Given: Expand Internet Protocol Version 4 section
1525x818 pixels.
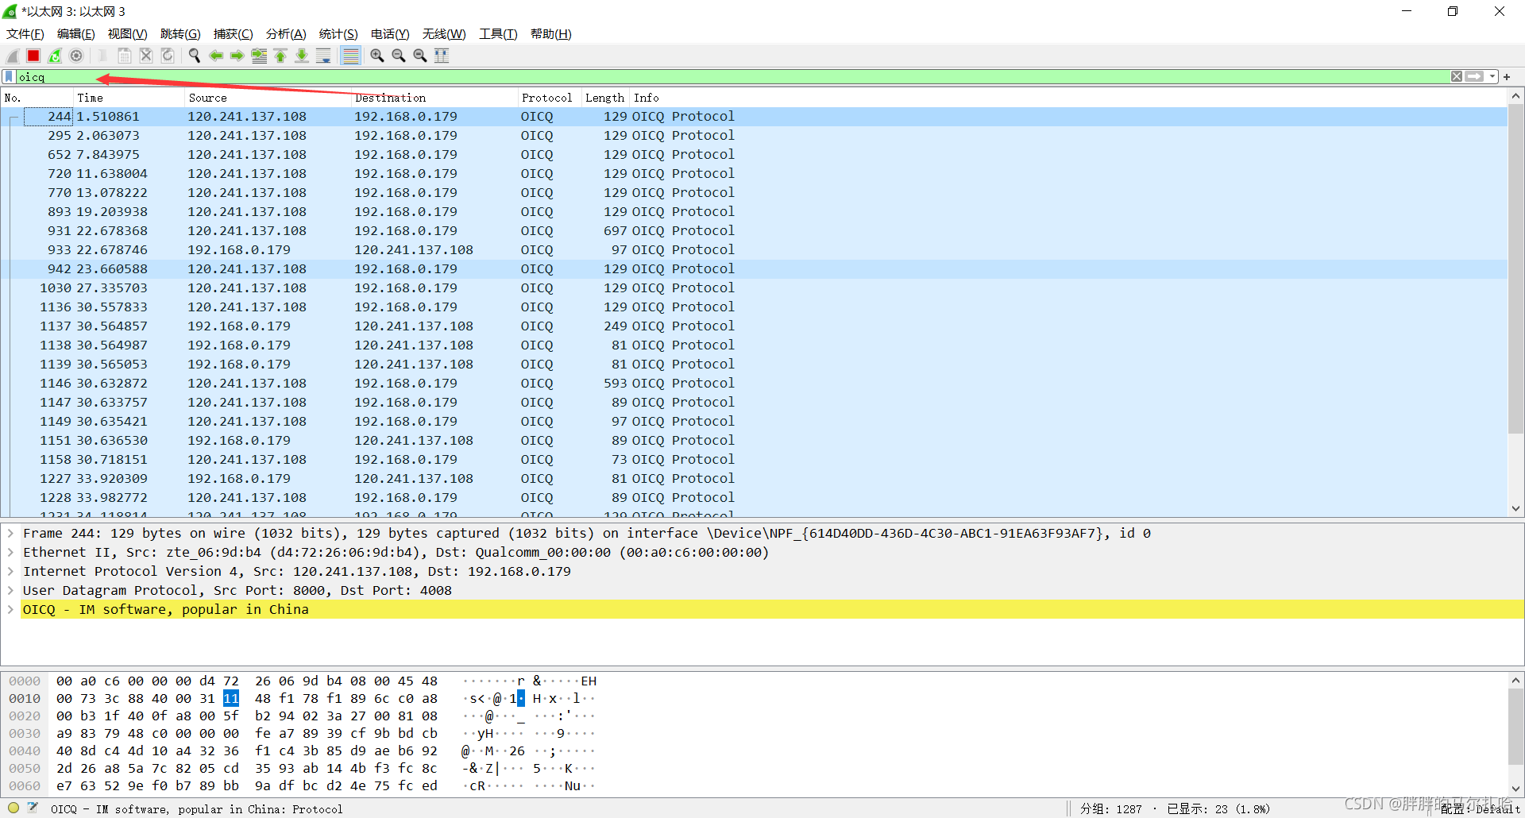Looking at the screenshot, I should (x=10, y=572).
